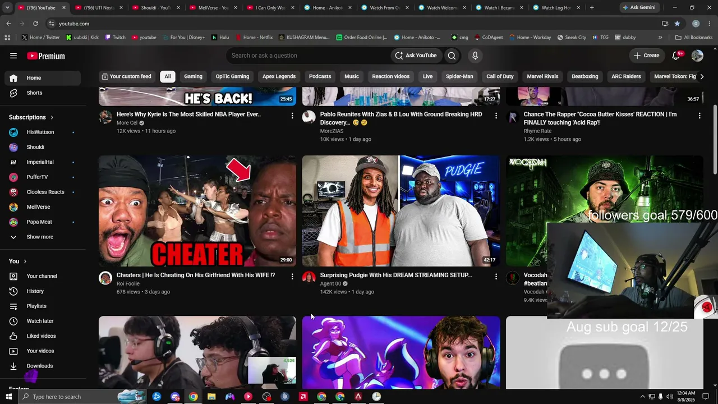This screenshot has height=404, width=718.
Task: Open a new browser tab
Action: point(592,8)
